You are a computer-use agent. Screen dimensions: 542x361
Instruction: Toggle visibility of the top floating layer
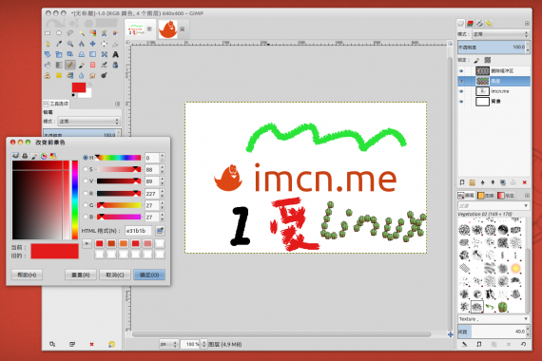(461, 71)
